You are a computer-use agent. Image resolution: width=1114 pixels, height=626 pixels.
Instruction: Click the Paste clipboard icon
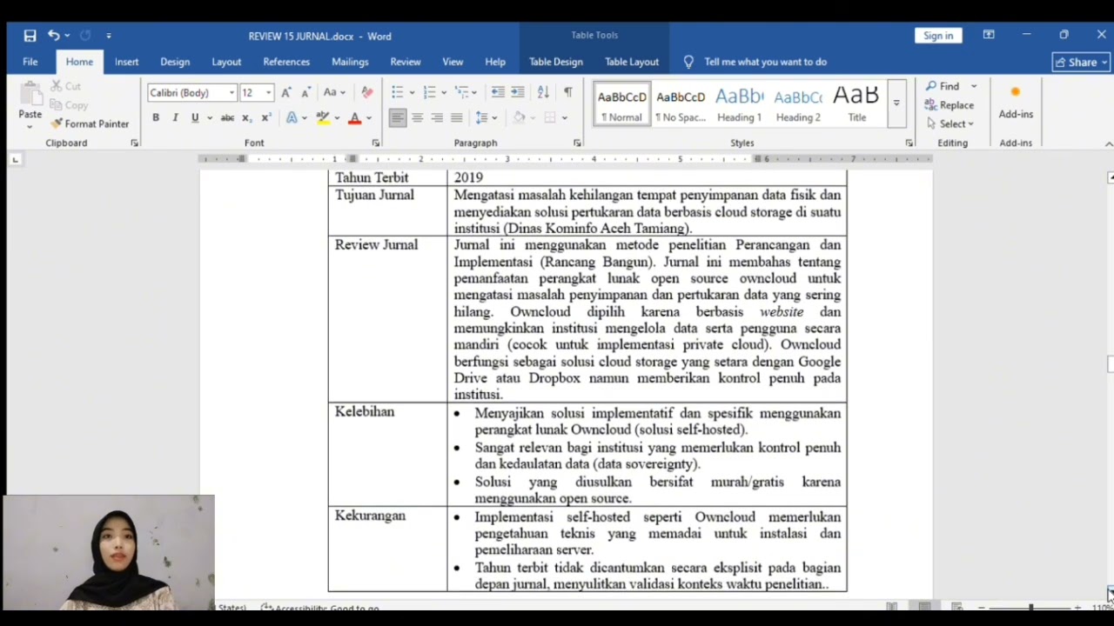coord(30,95)
